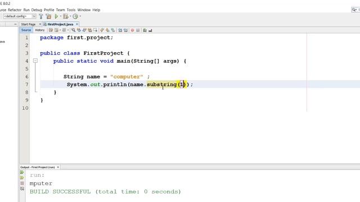This screenshot has width=360, height=202.
Task: Toggle Bookmark on current line
Action: pyautogui.click(x=113, y=30)
